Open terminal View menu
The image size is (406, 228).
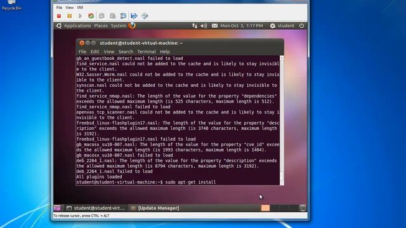[109, 52]
